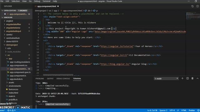
Task: Expand the caretui folder
Action: pos(9,35)
